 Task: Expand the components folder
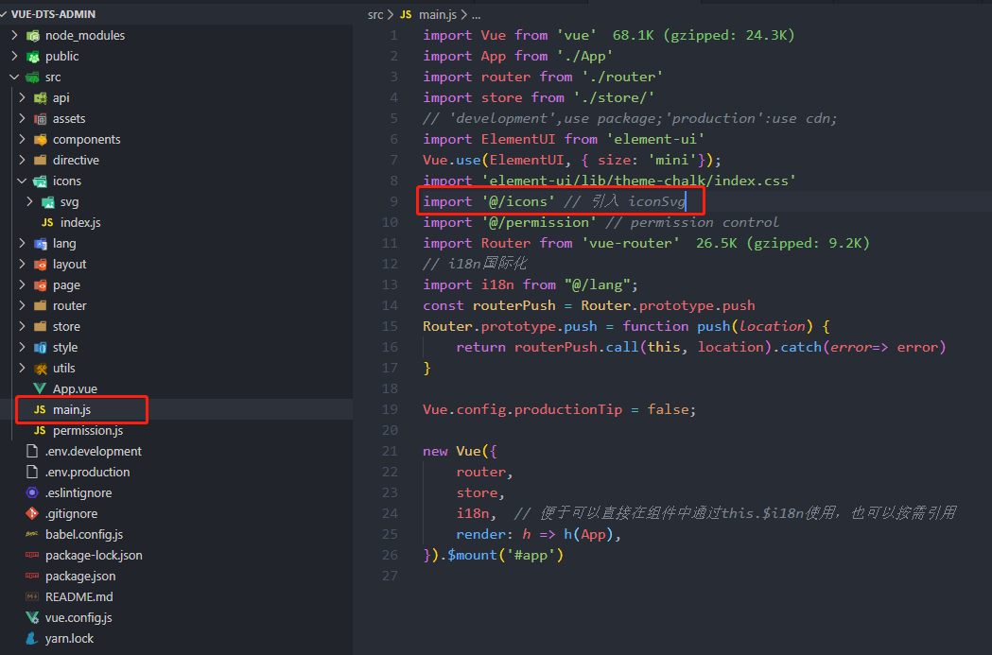(x=22, y=140)
